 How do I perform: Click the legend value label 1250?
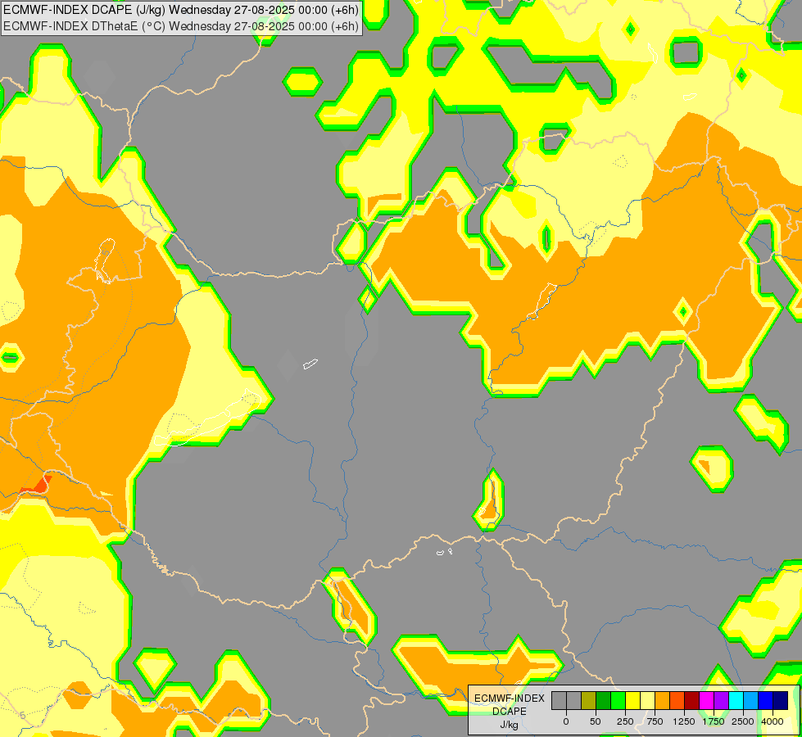point(684,721)
